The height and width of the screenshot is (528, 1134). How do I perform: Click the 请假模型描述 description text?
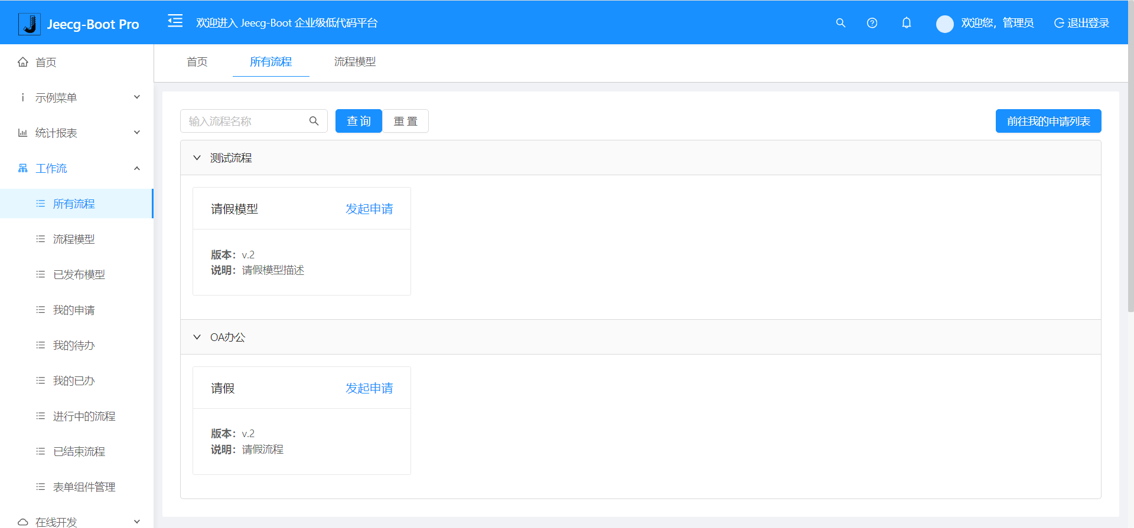273,270
